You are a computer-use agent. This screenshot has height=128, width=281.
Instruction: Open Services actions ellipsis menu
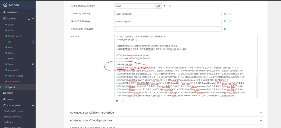click(29, 19)
